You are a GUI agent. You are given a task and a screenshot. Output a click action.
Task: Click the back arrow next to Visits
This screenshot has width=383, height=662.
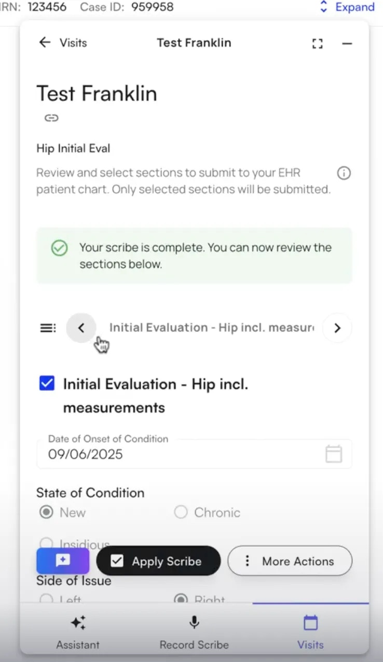coord(45,43)
